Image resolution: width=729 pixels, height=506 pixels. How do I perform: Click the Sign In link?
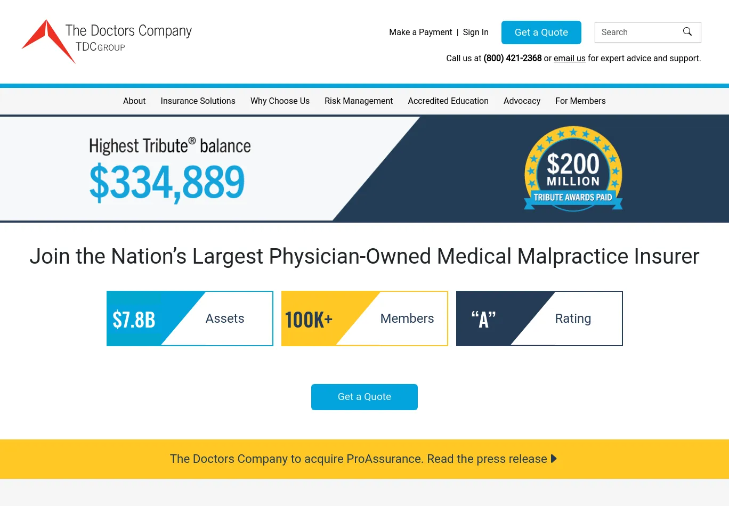[x=475, y=32]
